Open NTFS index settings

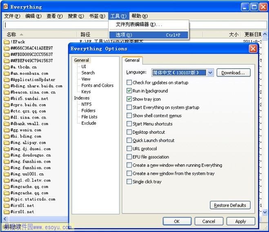click(86, 104)
